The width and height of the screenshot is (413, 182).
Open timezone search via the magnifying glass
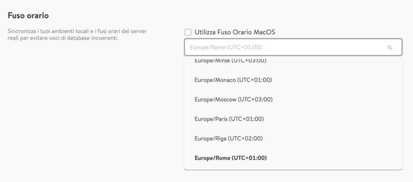[x=390, y=48]
